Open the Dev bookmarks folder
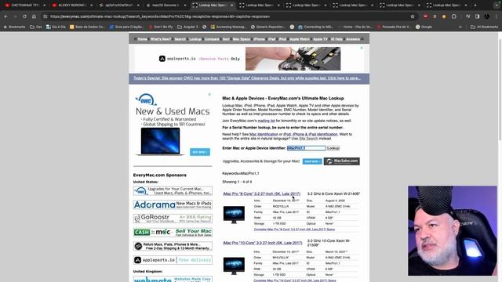The image size is (502, 282). pos(36,27)
